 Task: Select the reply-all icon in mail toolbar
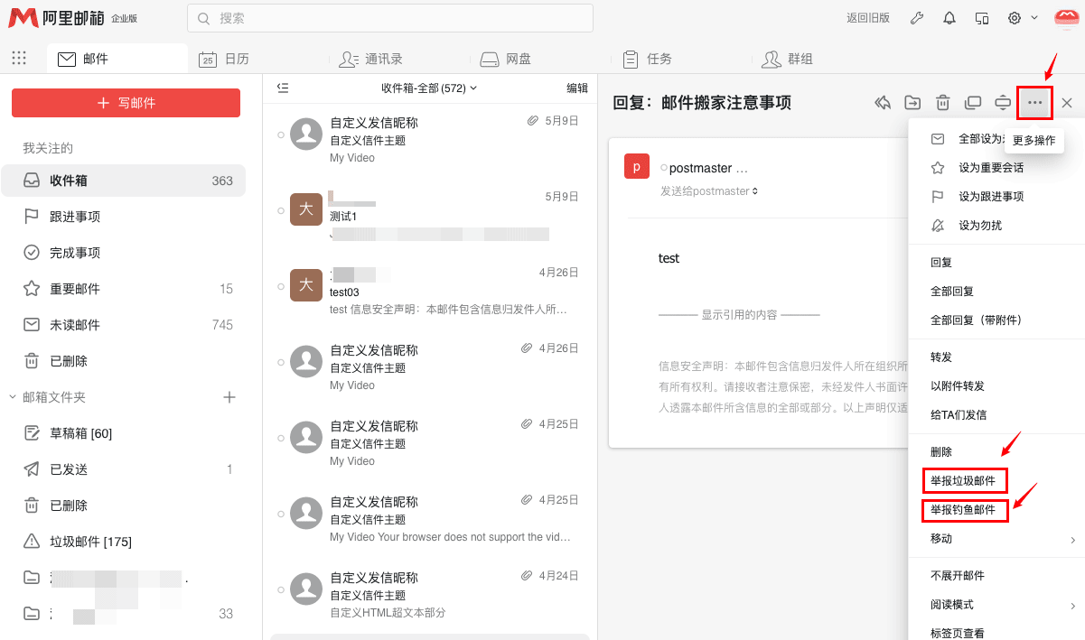click(x=883, y=102)
